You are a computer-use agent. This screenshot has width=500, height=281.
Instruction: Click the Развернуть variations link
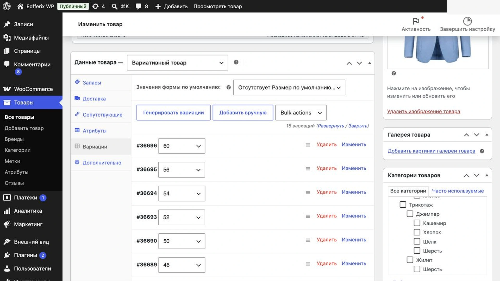pos(331,126)
